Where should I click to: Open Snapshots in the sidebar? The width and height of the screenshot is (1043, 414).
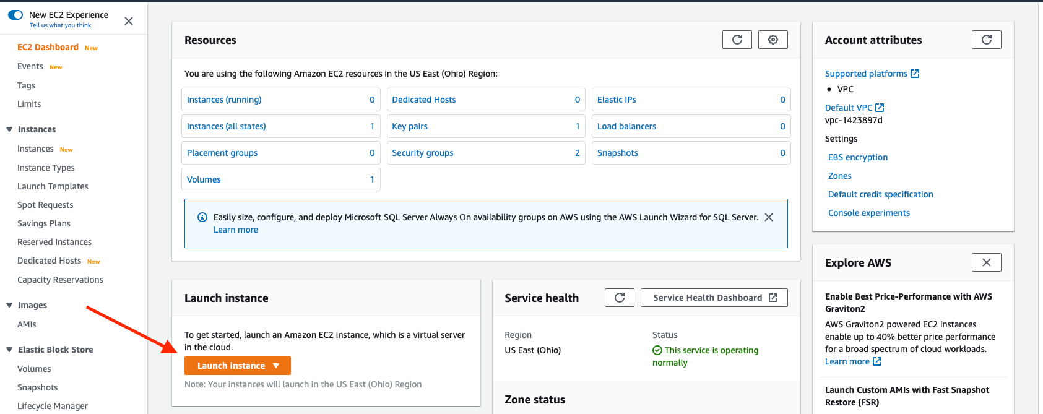[37, 387]
